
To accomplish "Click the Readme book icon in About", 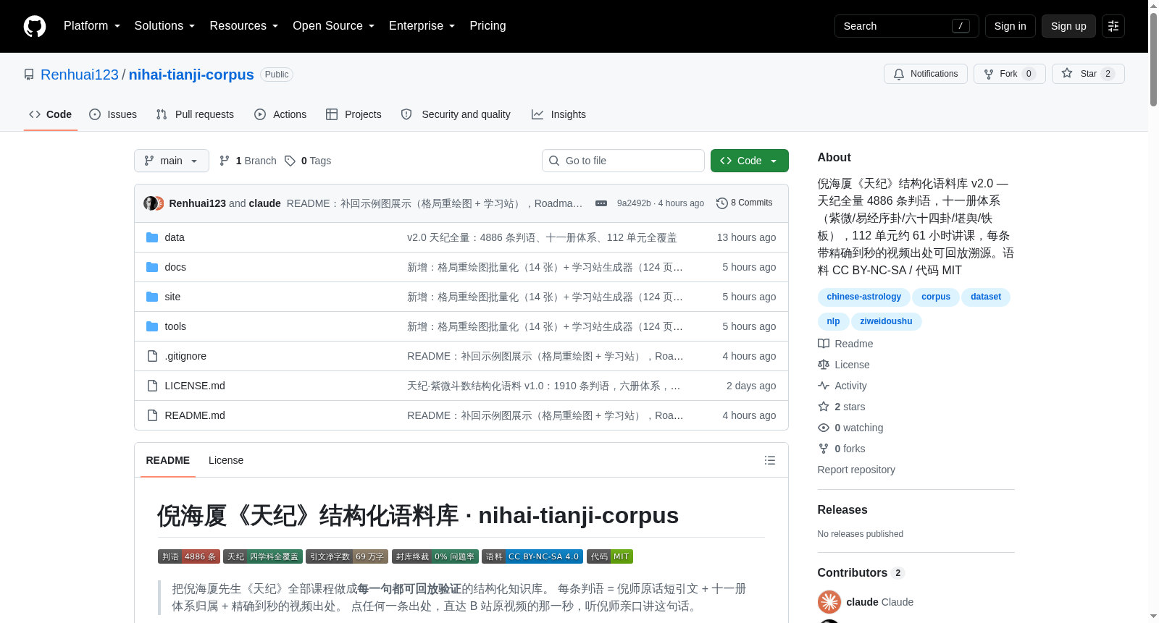I will tap(824, 344).
